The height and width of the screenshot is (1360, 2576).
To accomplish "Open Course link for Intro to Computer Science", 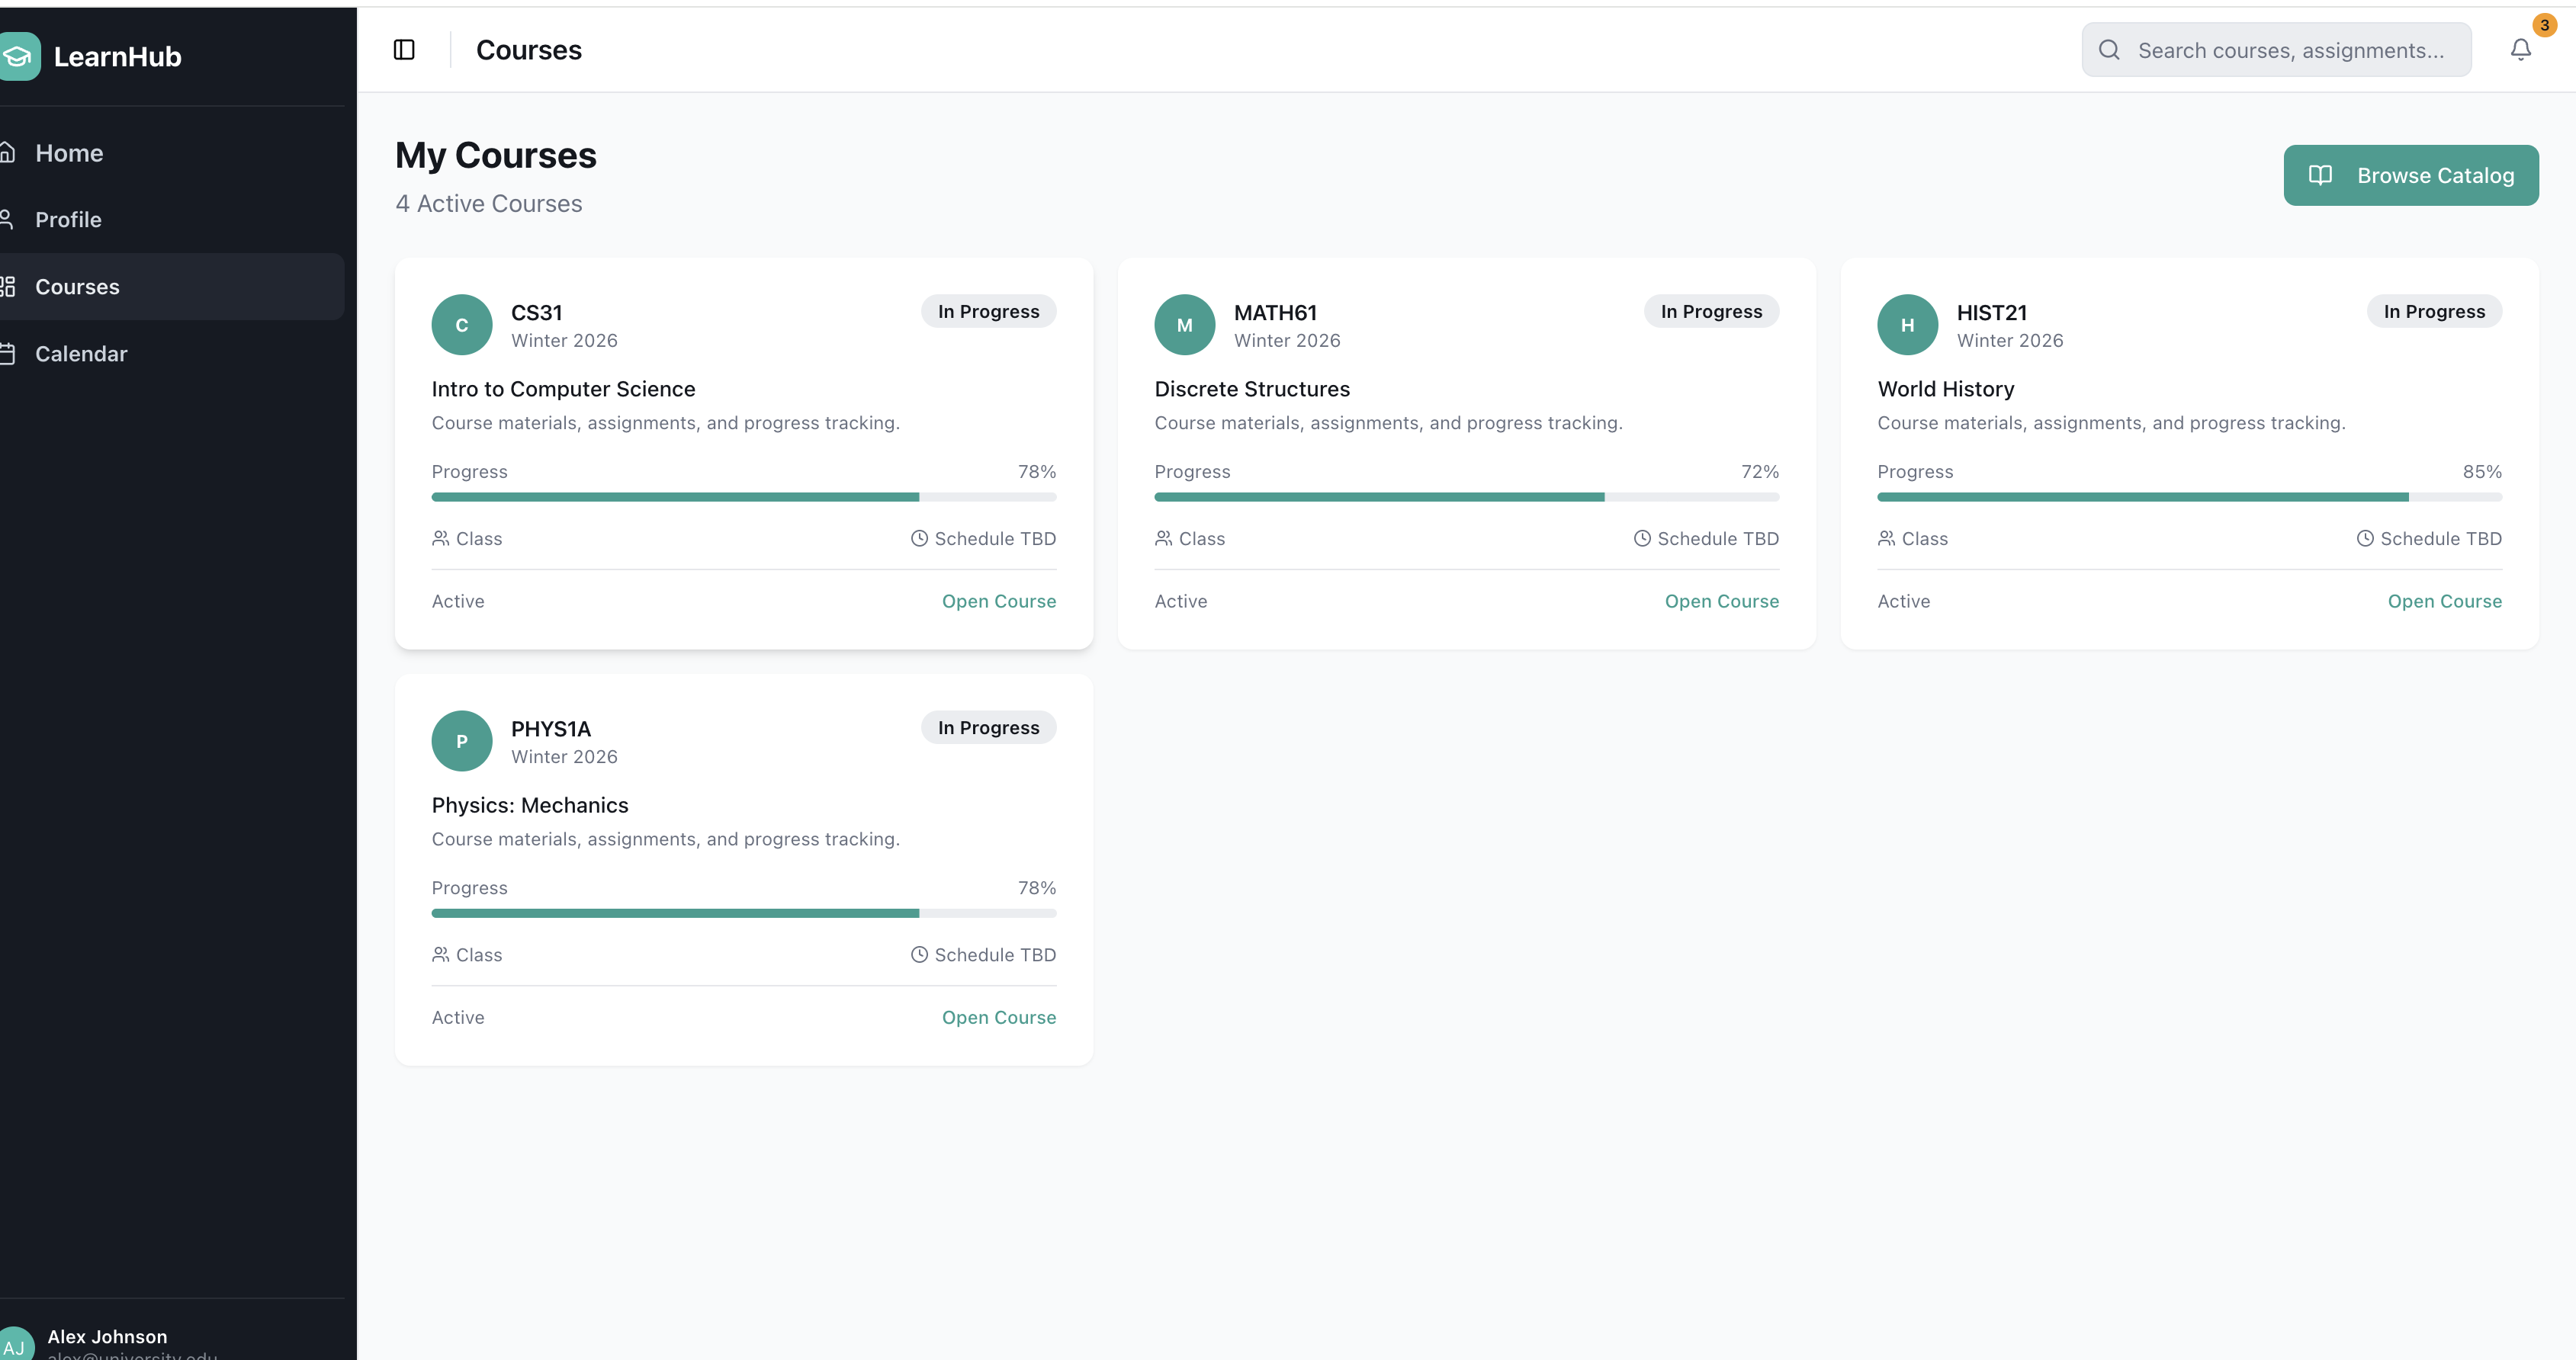I will pyautogui.click(x=998, y=601).
